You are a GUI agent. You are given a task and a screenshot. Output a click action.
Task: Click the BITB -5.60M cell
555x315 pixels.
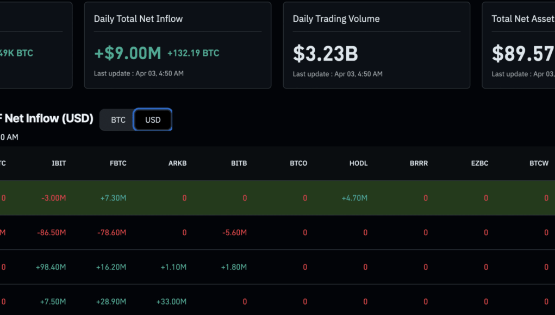234,232
